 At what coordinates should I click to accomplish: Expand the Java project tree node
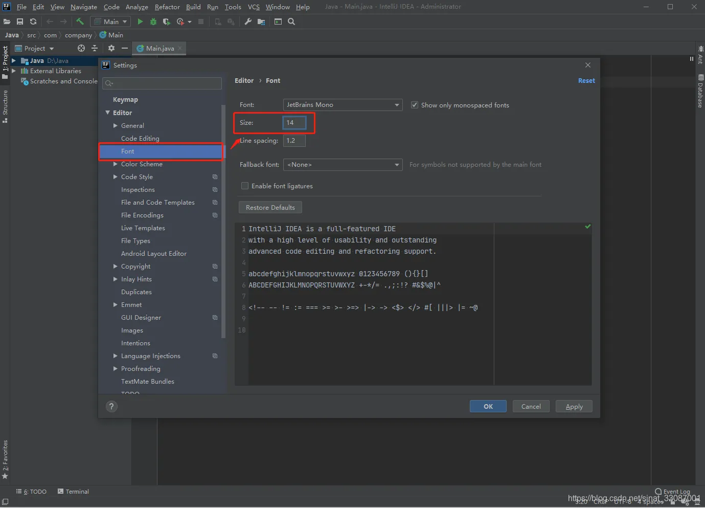[x=14, y=60]
